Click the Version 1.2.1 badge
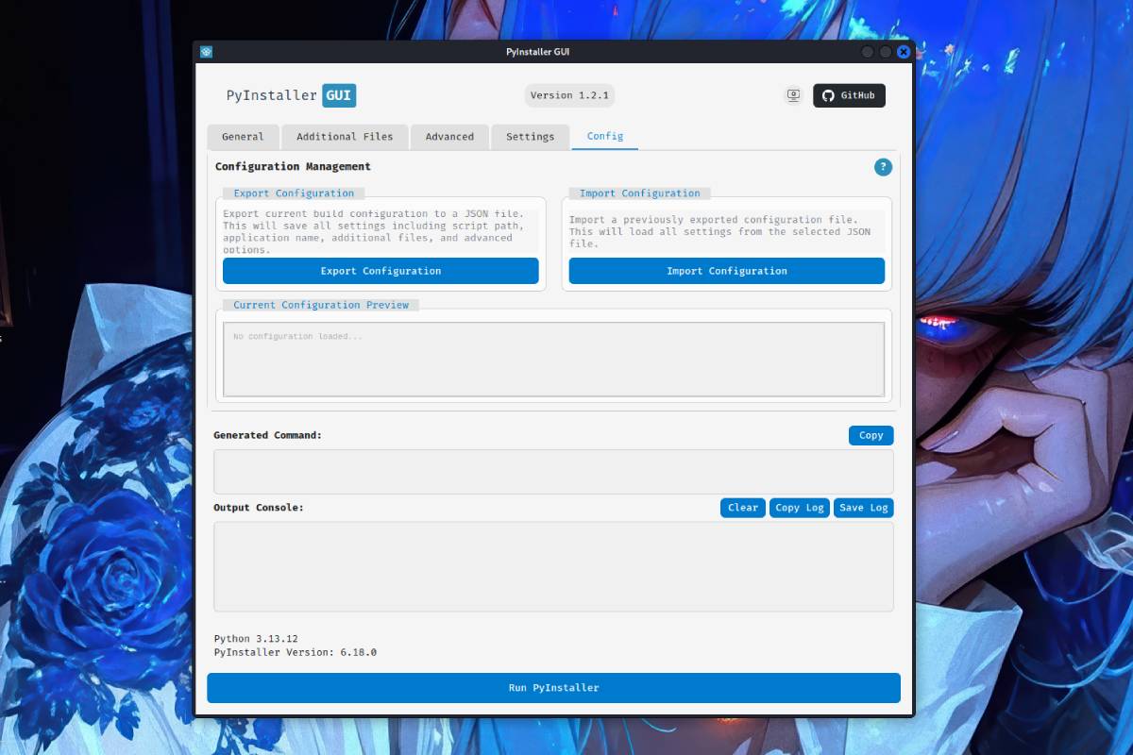This screenshot has width=1133, height=755. click(x=569, y=95)
